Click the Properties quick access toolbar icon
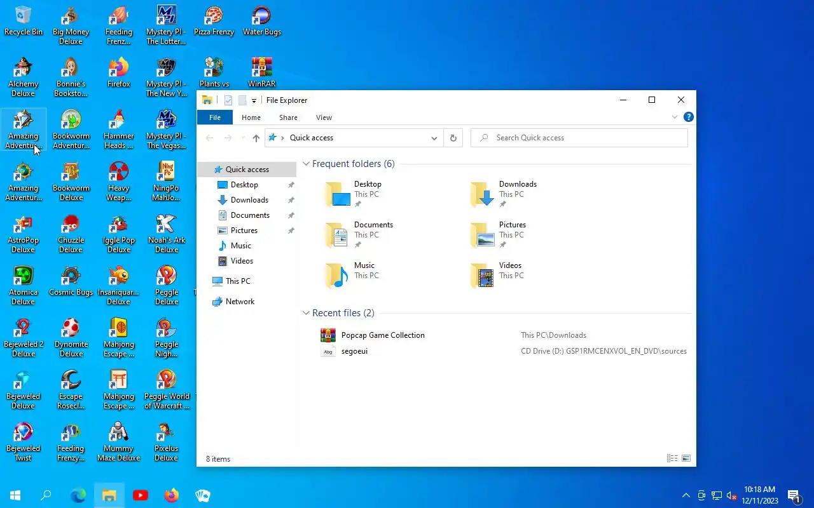This screenshot has height=508, width=814. coord(228,100)
